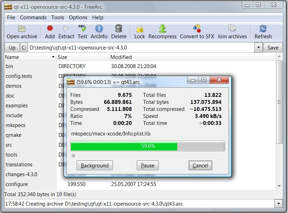This screenshot has height=213, width=288.
Task: Click the green 59.6% progress bar
Action: click(x=148, y=146)
